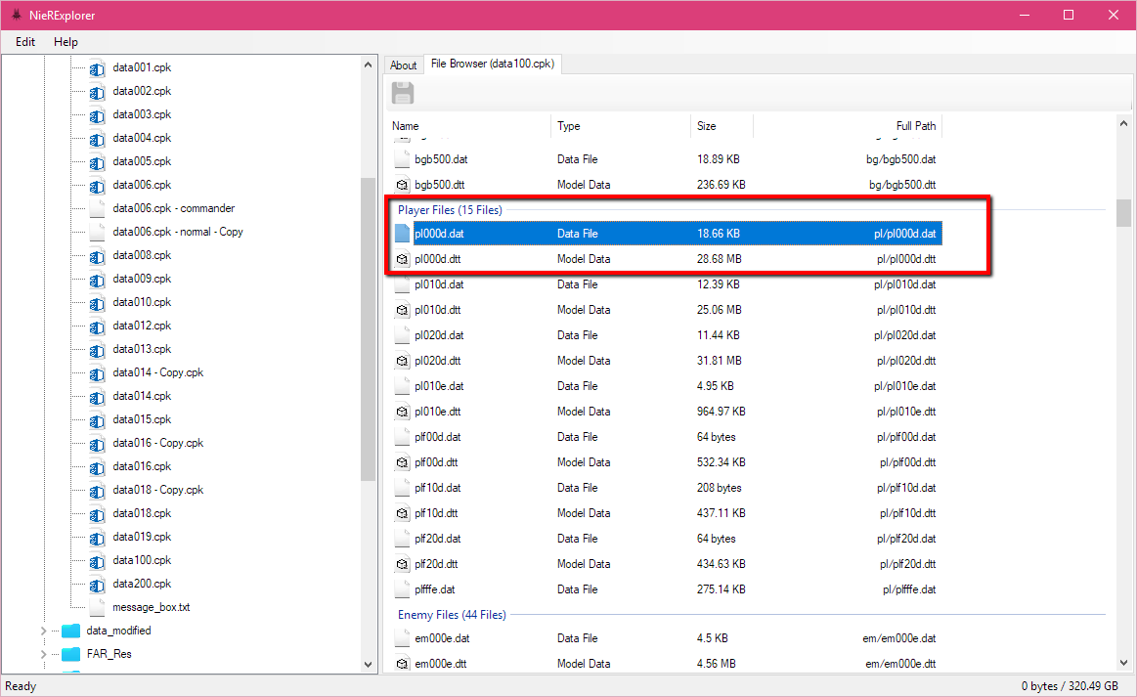Select data015.cpk in the tree
The image size is (1137, 697).
(x=142, y=419)
